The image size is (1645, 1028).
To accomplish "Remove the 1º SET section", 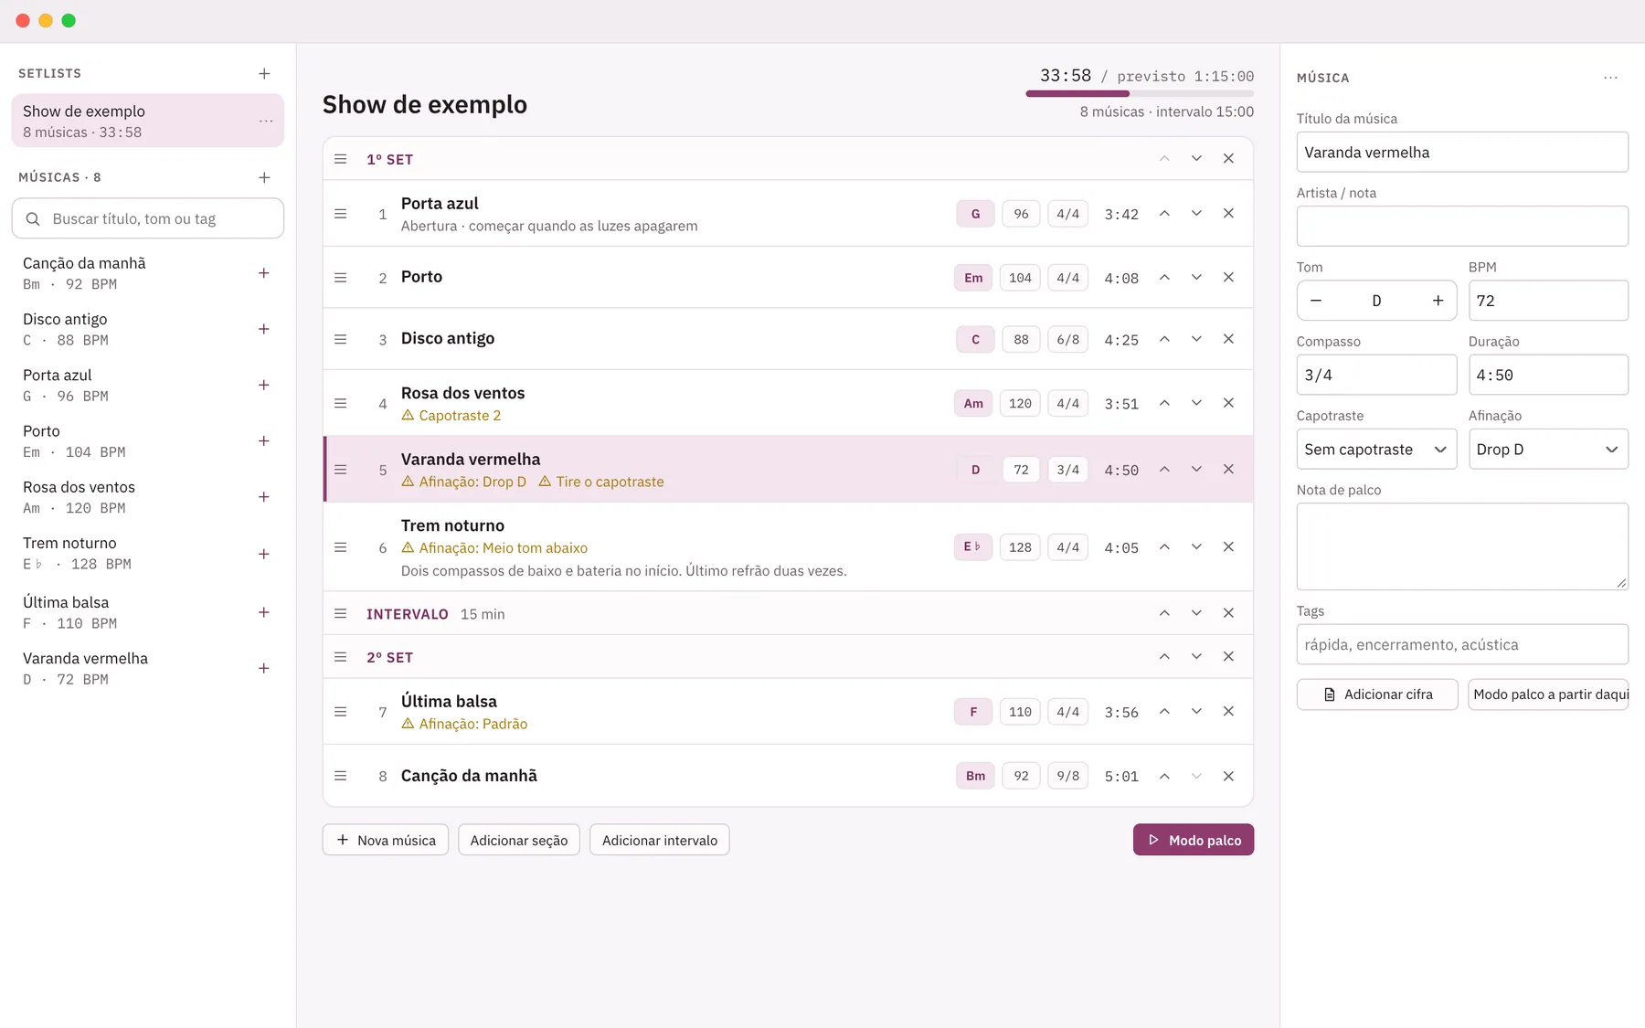I will (x=1228, y=159).
